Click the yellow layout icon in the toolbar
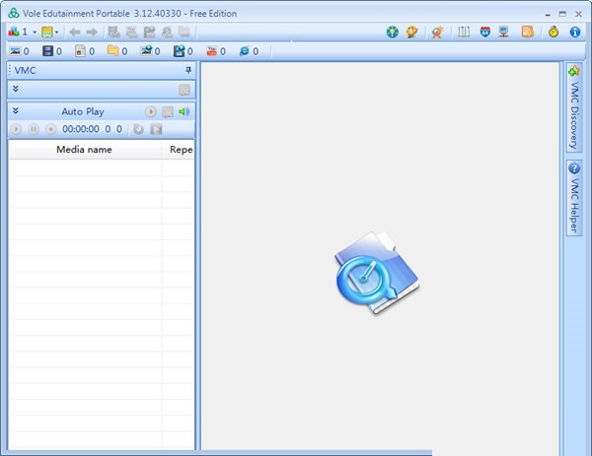The height and width of the screenshot is (456, 592). (47, 33)
